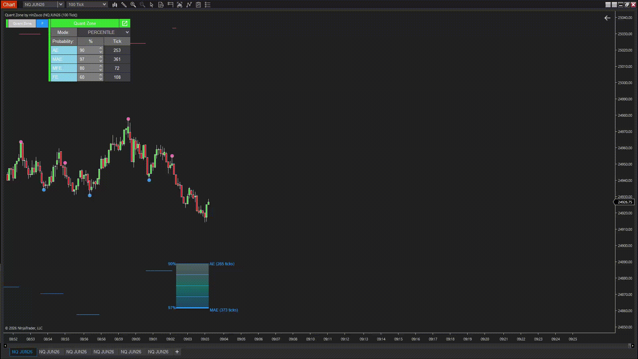
Task: Select the Zoom Out tool
Action: pyautogui.click(x=142, y=4)
